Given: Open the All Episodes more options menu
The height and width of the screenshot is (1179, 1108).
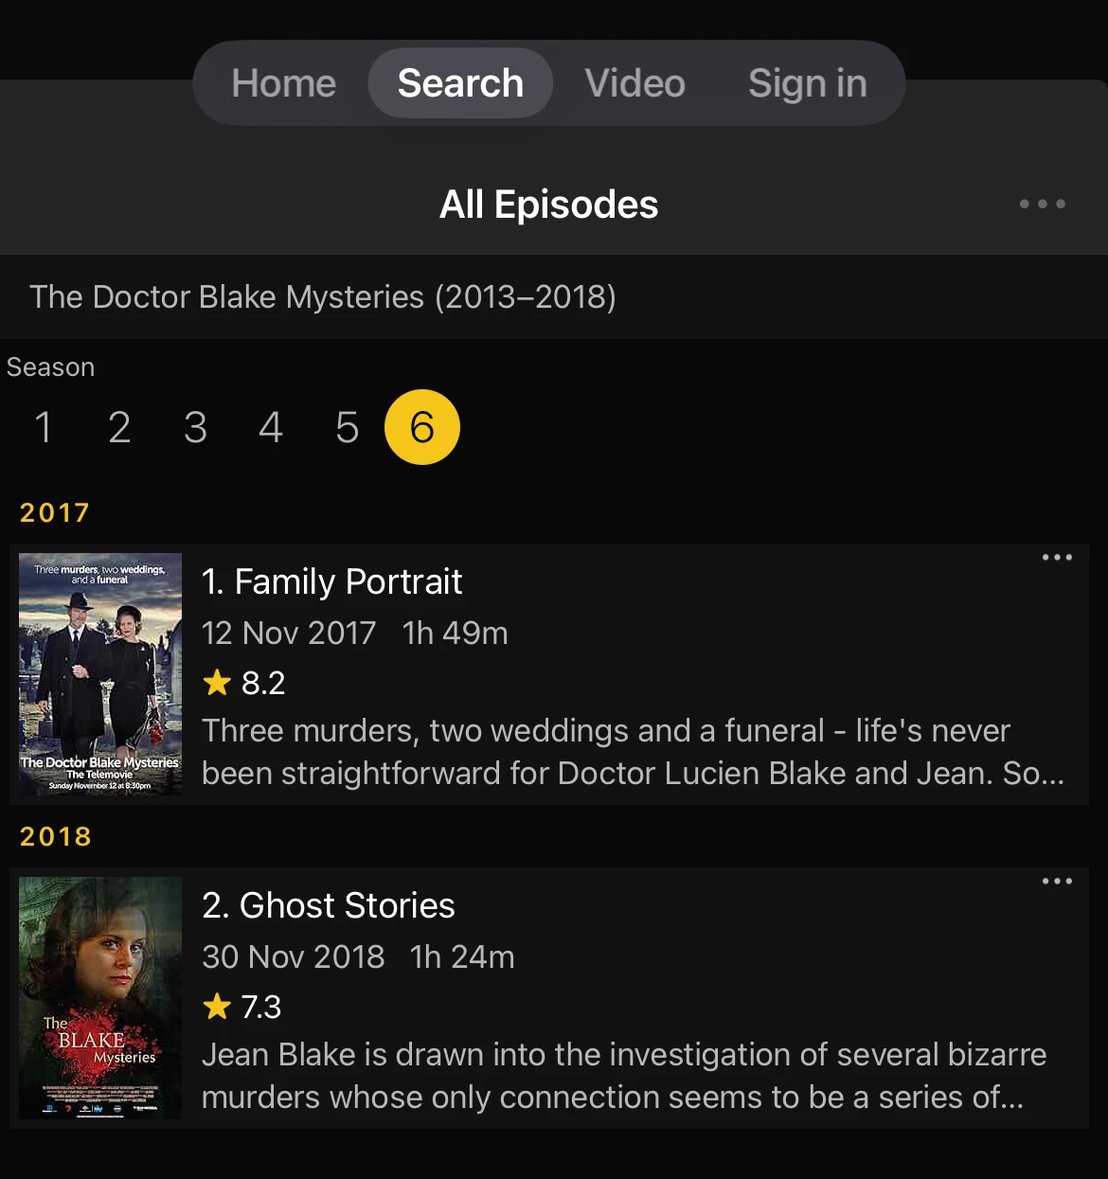Looking at the screenshot, I should click(1042, 204).
